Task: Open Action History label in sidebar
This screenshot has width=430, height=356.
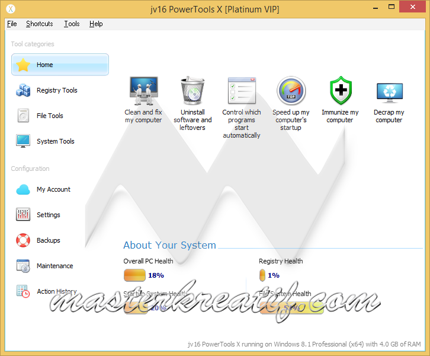Action: pos(57,291)
